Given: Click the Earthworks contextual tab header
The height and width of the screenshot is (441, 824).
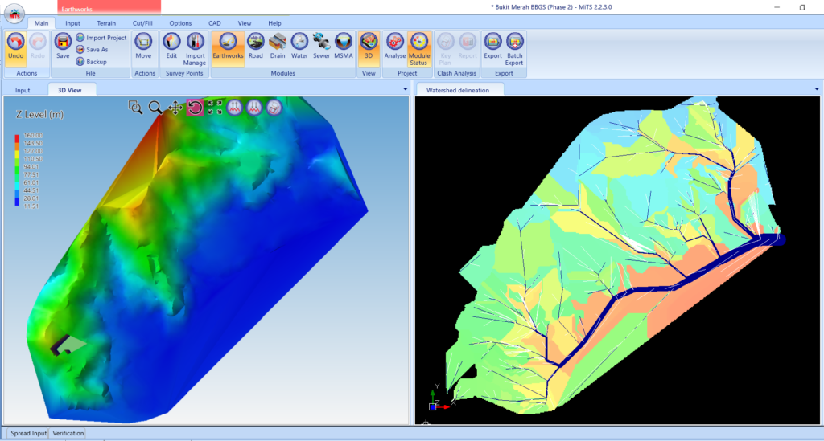Looking at the screenshot, I should click(109, 6).
